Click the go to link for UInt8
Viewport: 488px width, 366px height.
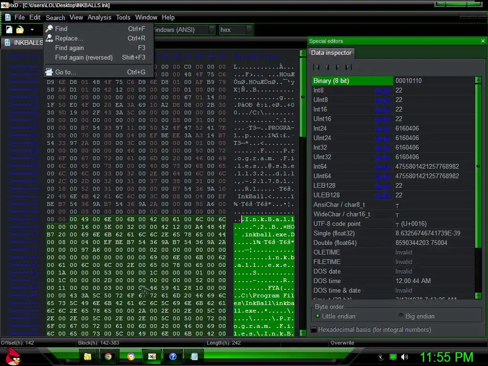point(383,100)
